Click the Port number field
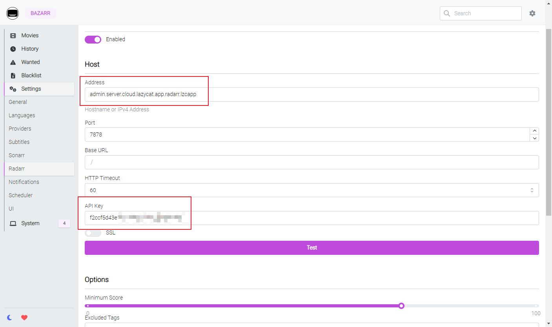The width and height of the screenshot is (552, 327). click(x=307, y=134)
